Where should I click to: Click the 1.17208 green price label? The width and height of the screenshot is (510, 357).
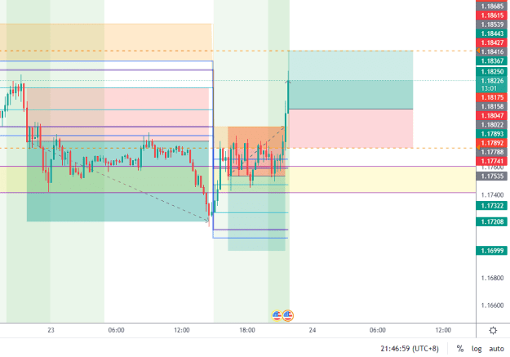coord(492,222)
